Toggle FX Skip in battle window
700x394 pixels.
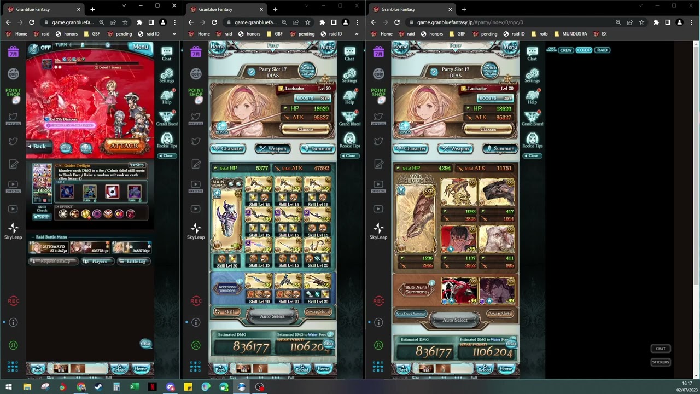coord(137,165)
